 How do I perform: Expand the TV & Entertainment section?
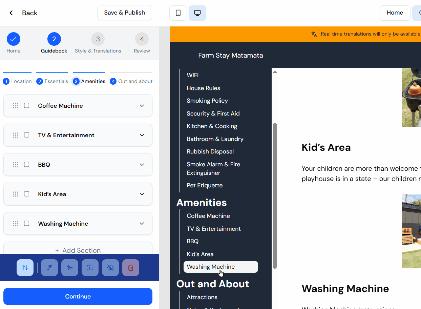point(142,135)
